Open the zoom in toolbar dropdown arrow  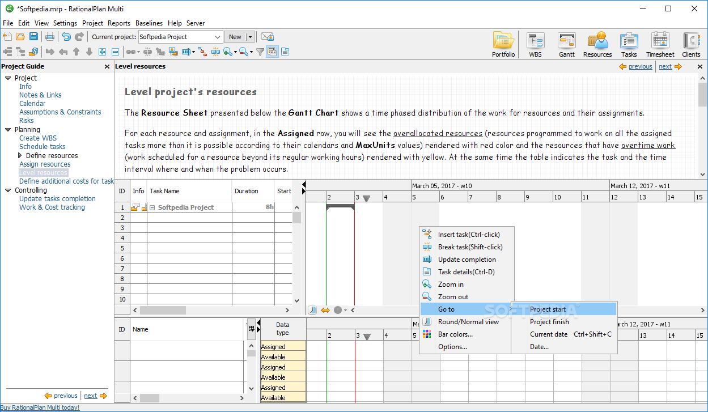click(x=235, y=52)
